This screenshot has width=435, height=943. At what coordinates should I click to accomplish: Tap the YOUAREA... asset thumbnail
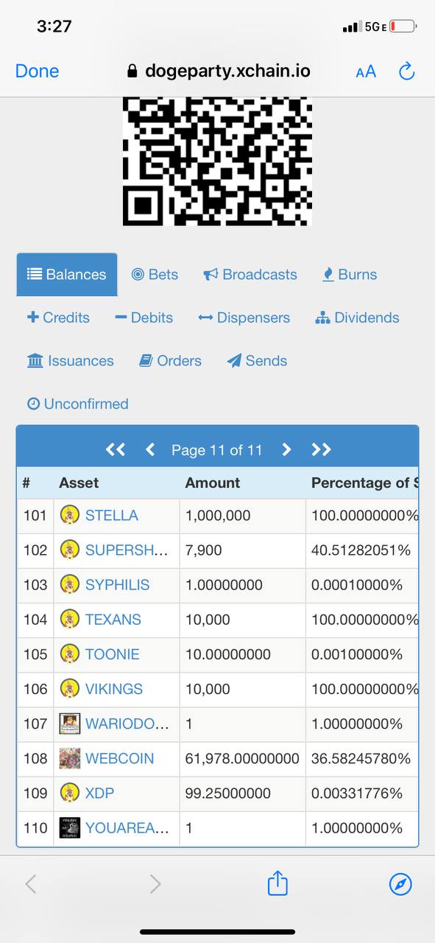70,828
